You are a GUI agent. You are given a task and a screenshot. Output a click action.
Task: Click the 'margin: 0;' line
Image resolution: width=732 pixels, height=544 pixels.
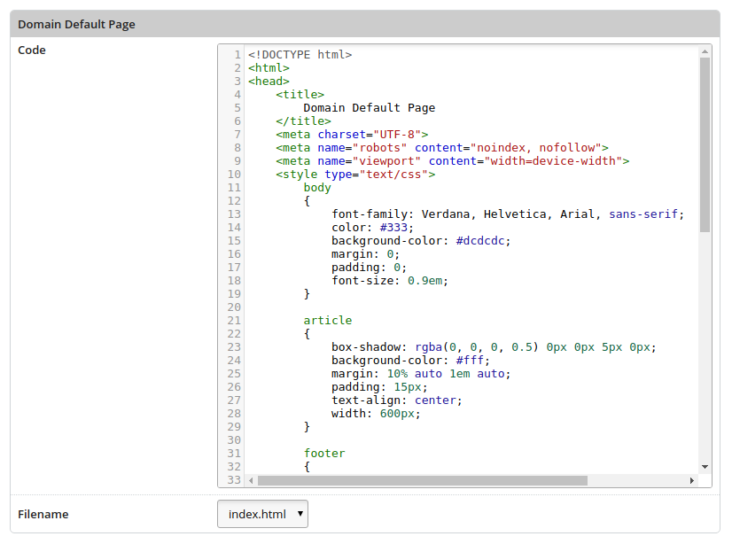(365, 254)
